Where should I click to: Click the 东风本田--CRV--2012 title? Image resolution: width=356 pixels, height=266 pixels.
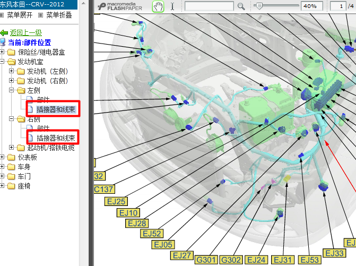coord(32,4)
